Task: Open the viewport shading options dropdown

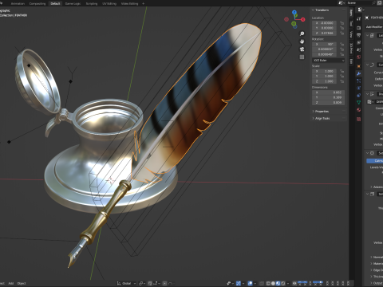Action: coord(288,283)
